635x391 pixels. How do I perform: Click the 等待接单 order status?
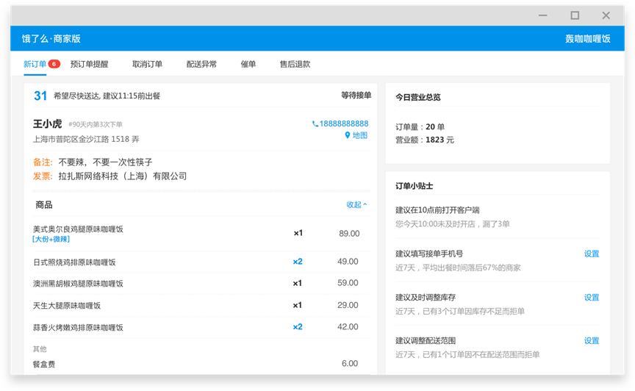point(356,96)
